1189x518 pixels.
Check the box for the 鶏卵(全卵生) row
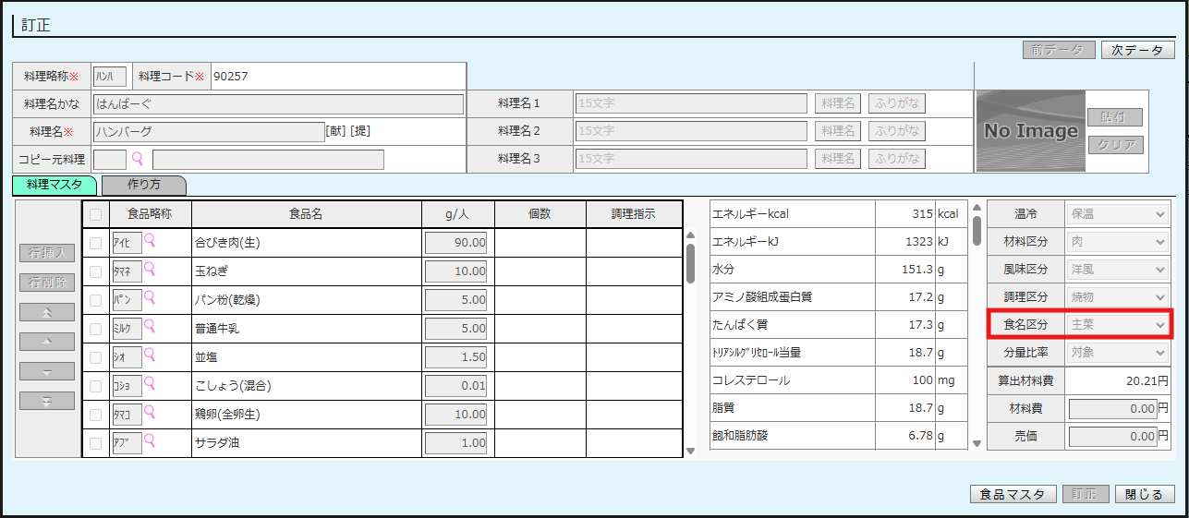coord(96,415)
